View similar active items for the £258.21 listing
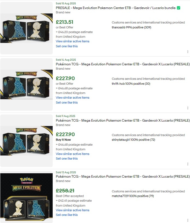Viewport: 190px width, 223px height. pos(72,210)
